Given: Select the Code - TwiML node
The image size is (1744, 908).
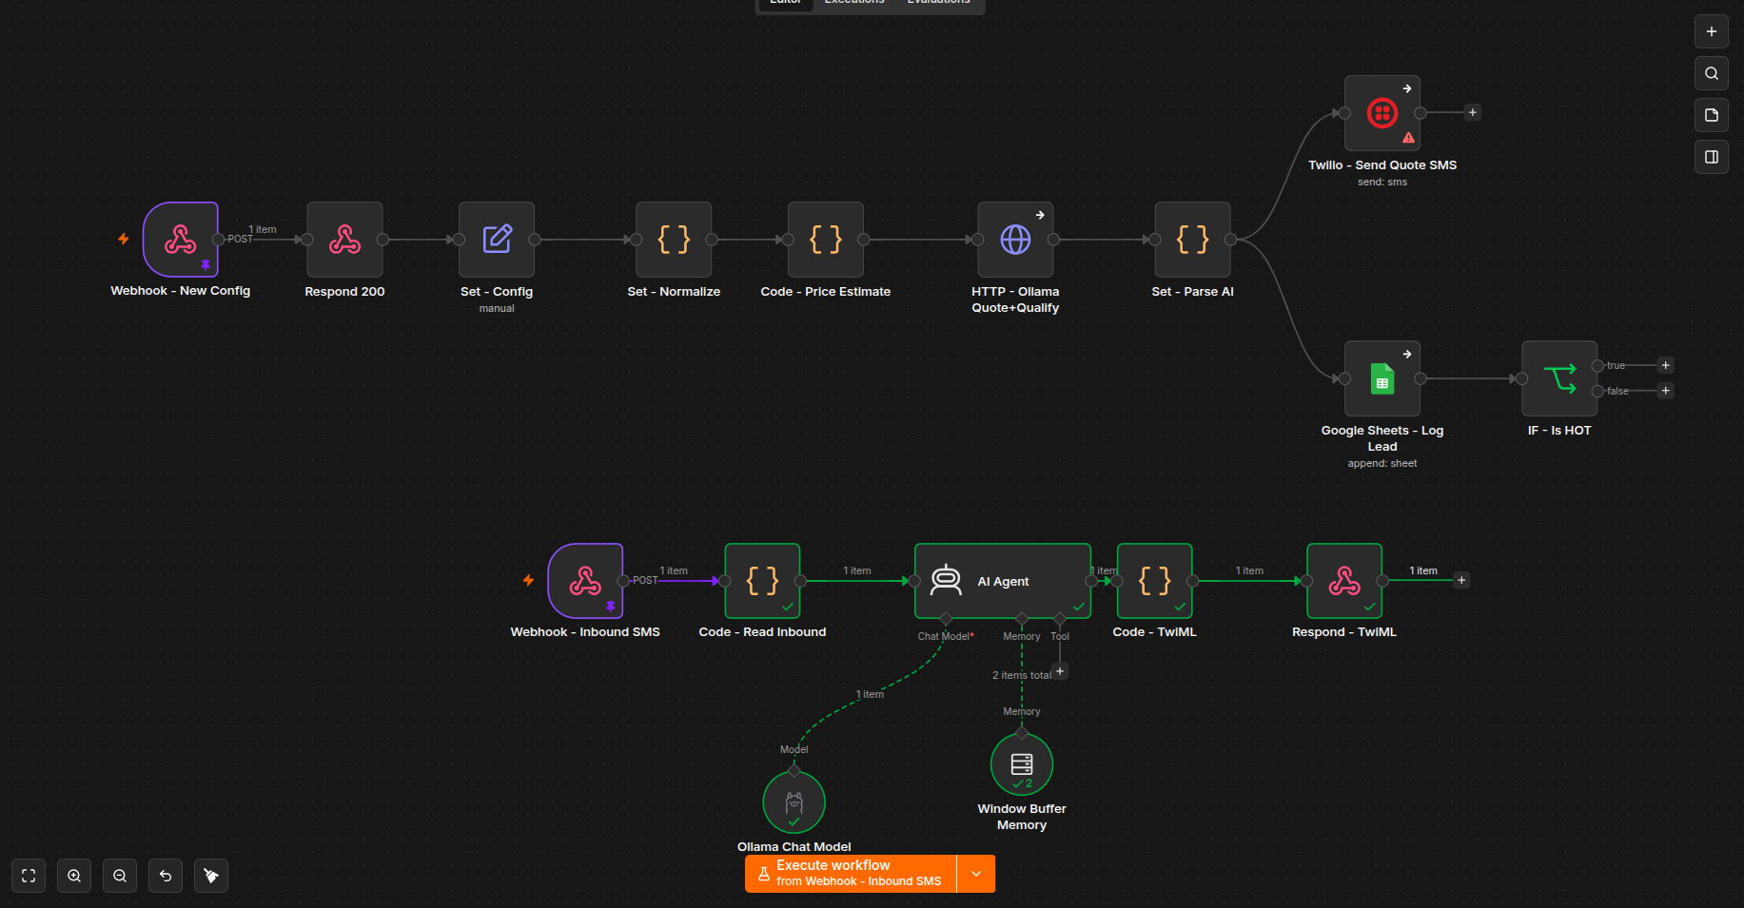Looking at the screenshot, I should click(x=1154, y=581).
